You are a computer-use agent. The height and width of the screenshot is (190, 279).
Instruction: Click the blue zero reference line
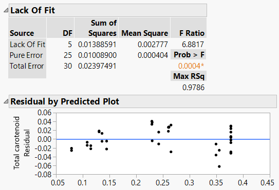pyautogui.click(x=163, y=139)
